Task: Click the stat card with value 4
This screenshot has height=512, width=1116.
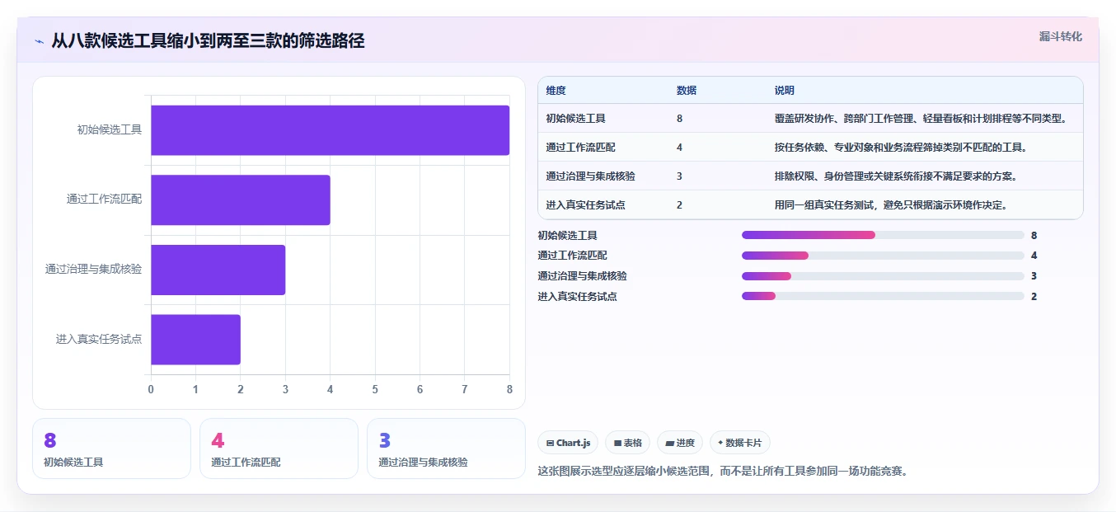Action: point(279,449)
